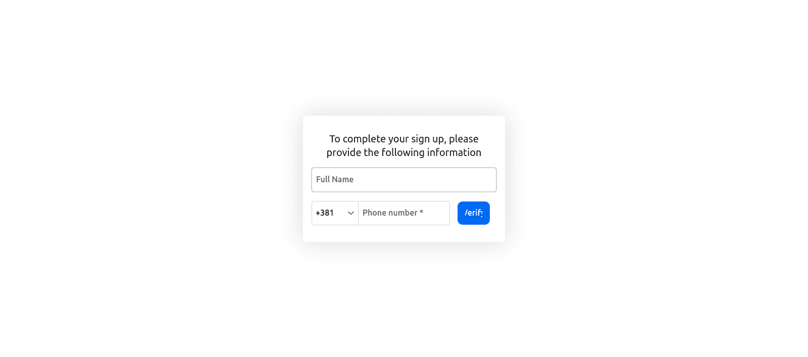Open the +381 country code dropdown
This screenshot has height=357, width=808.
coord(335,213)
